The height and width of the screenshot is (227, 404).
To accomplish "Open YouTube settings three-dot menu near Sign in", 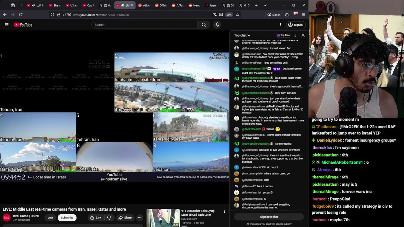I will click(x=280, y=25).
